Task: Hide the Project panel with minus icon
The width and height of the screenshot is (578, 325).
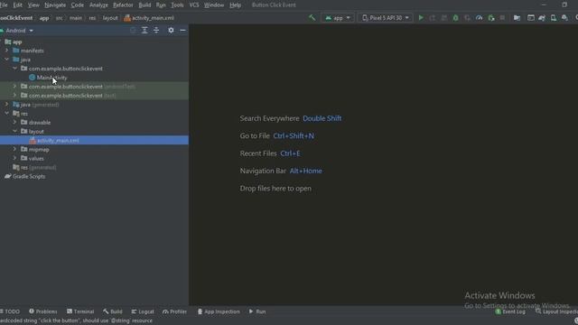Action: [x=182, y=31]
